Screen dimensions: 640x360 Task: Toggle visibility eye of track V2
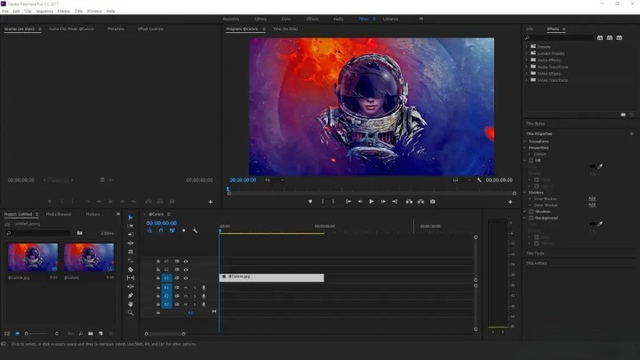[x=186, y=270]
